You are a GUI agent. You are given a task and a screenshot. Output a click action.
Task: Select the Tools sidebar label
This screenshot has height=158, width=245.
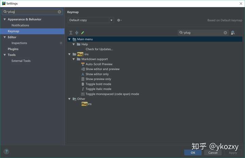pos(12,55)
